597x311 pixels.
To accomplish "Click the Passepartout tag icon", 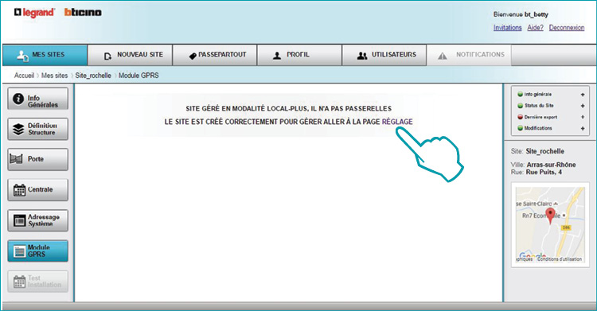I will pyautogui.click(x=193, y=56).
